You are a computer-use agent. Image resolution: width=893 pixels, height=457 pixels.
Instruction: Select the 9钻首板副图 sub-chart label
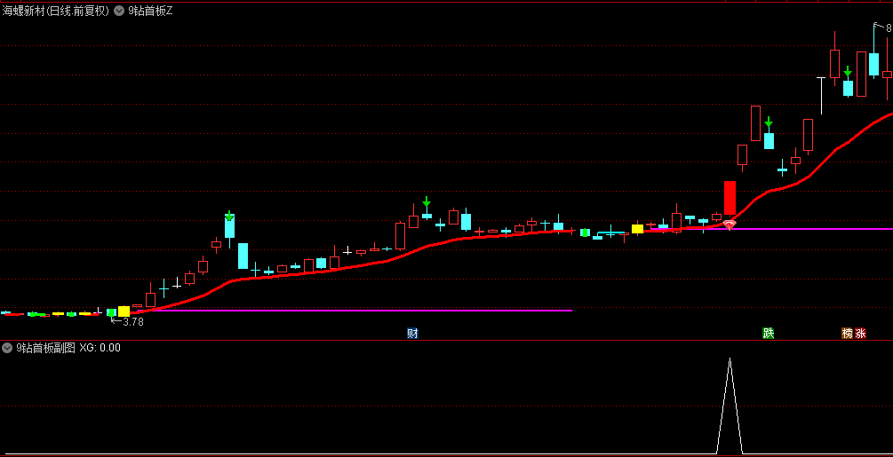(x=45, y=348)
